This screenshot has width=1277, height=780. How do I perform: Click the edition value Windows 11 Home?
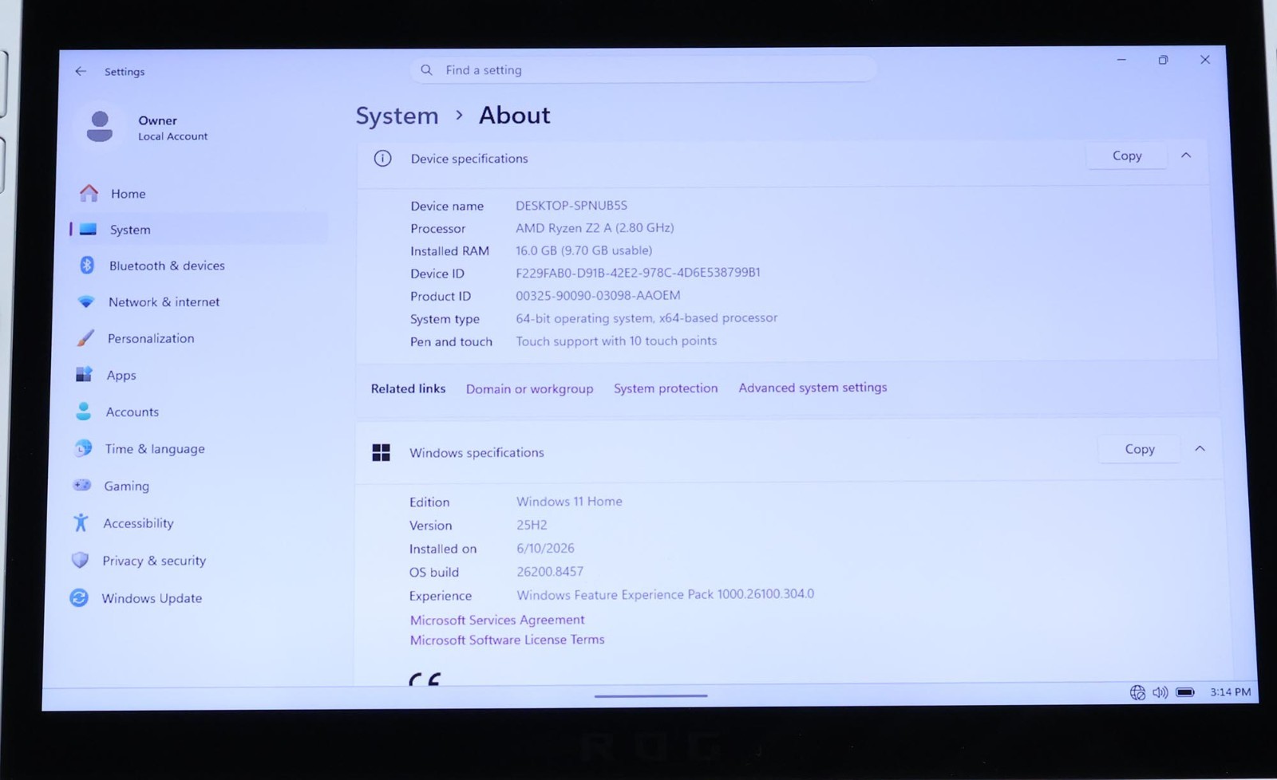[569, 501]
